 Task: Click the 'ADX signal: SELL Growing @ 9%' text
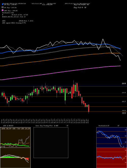(14, 23)
